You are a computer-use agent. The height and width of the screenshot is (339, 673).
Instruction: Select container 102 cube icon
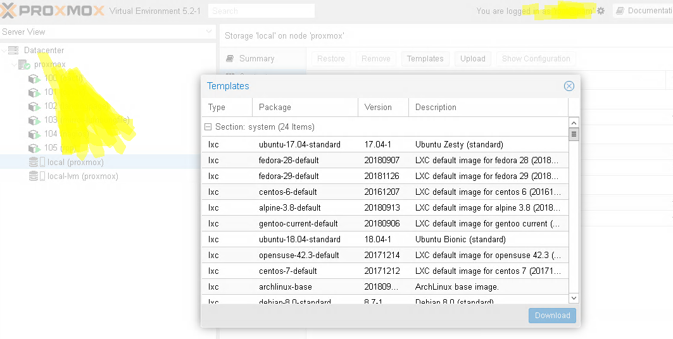(x=34, y=106)
